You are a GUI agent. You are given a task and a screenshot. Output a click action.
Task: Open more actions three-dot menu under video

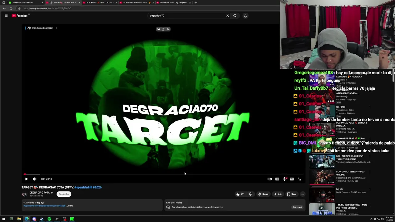pos(303,194)
